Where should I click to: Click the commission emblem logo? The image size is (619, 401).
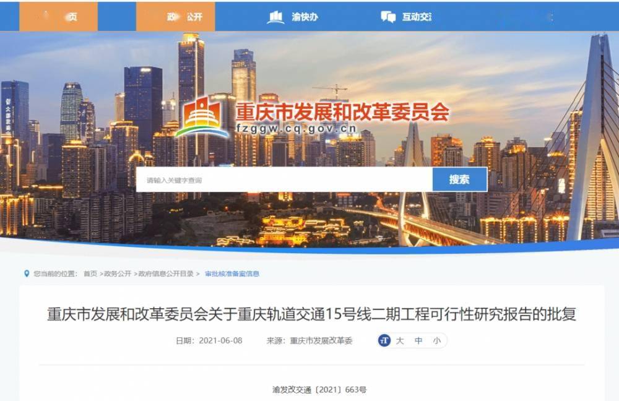pyautogui.click(x=202, y=117)
